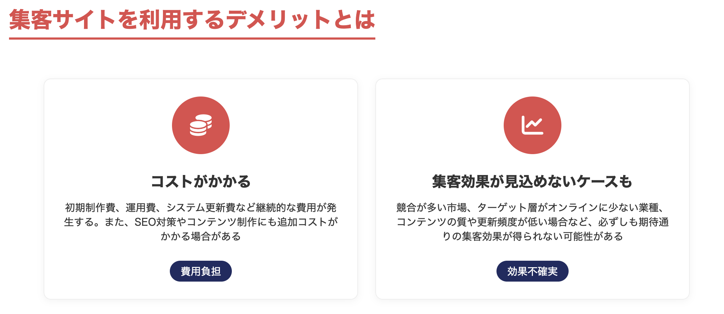The width and height of the screenshot is (724, 314).
Task: Click the heading 集客サイトを利用するデメリットとは
Action: click(192, 20)
